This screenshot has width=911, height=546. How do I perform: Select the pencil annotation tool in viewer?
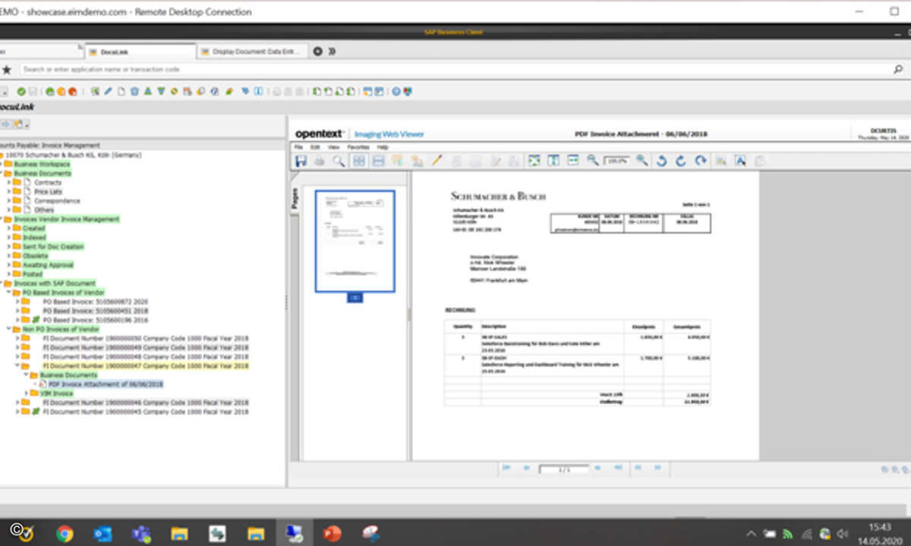pos(437,161)
